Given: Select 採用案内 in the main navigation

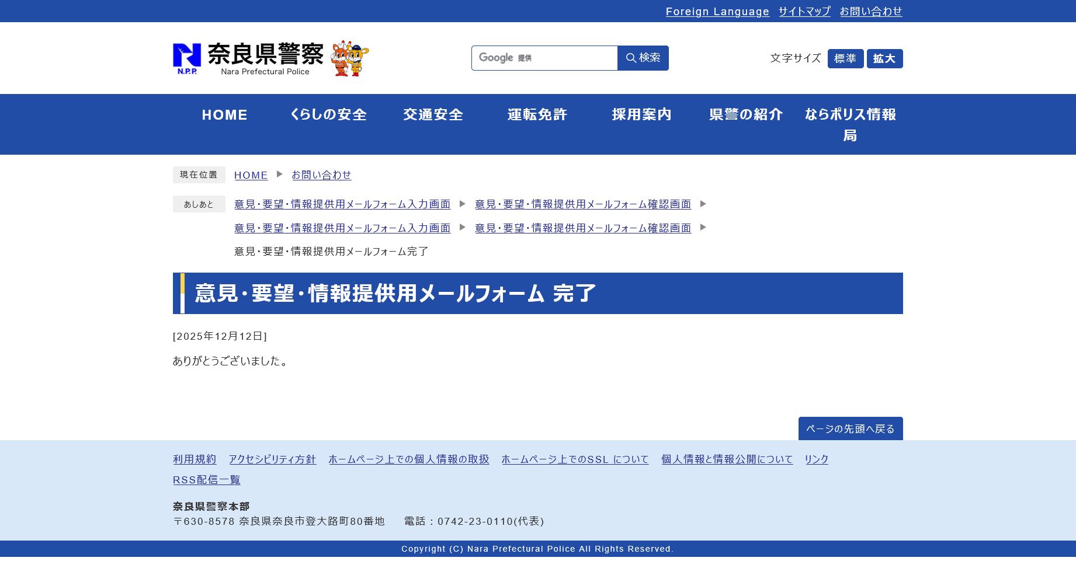Looking at the screenshot, I should pos(641,115).
